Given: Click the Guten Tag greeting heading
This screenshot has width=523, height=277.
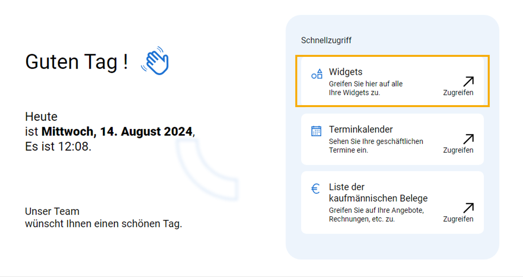Looking at the screenshot, I should 76,62.
